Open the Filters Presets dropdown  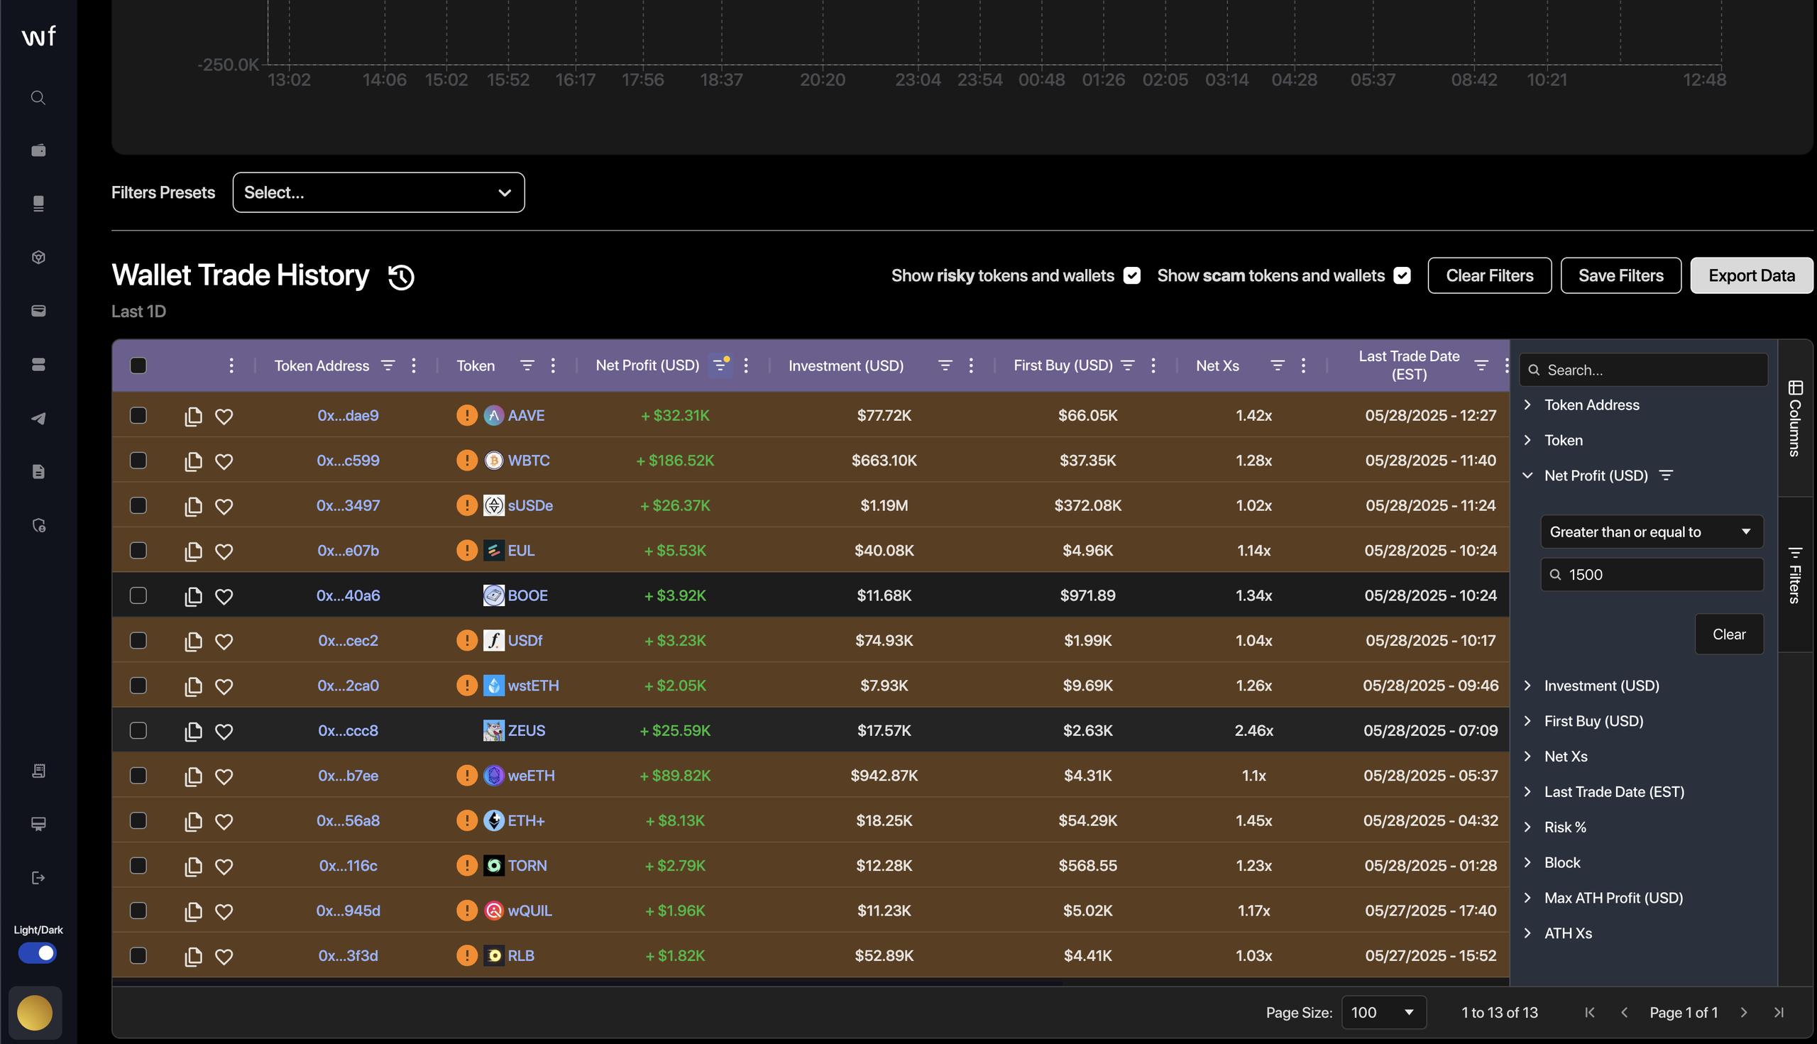pos(378,192)
